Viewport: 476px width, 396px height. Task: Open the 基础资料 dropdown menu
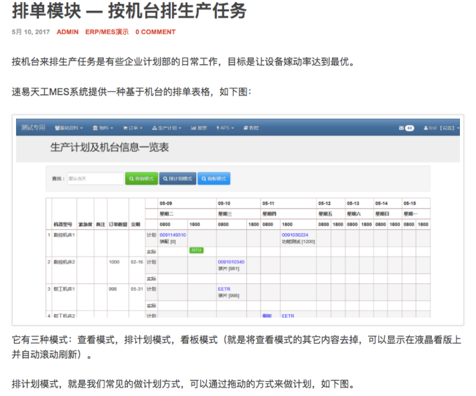click(x=69, y=128)
